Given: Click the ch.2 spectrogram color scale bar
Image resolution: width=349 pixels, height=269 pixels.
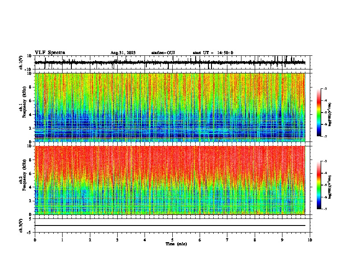Looking at the screenshot, I should (x=319, y=185).
